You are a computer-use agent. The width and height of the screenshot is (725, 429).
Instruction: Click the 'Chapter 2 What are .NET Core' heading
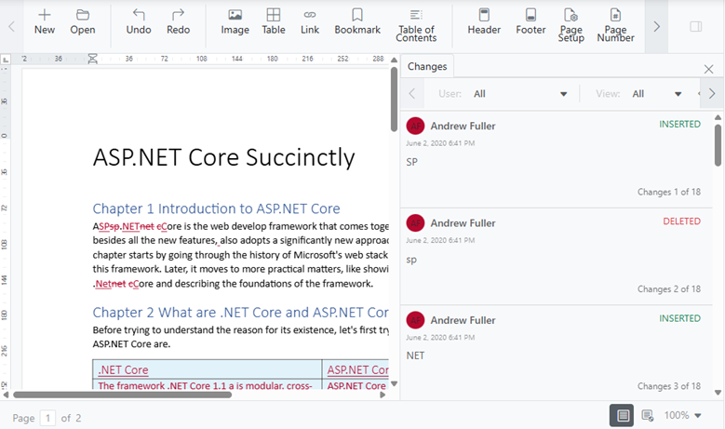pos(240,313)
